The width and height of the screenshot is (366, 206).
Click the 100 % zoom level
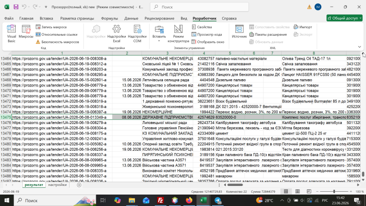360,191
